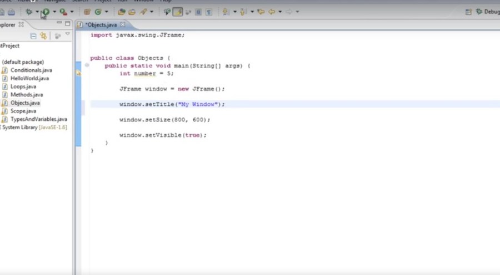The width and height of the screenshot is (500, 275).
Task: Open the Run button dropdown arrow
Action: 54,12
